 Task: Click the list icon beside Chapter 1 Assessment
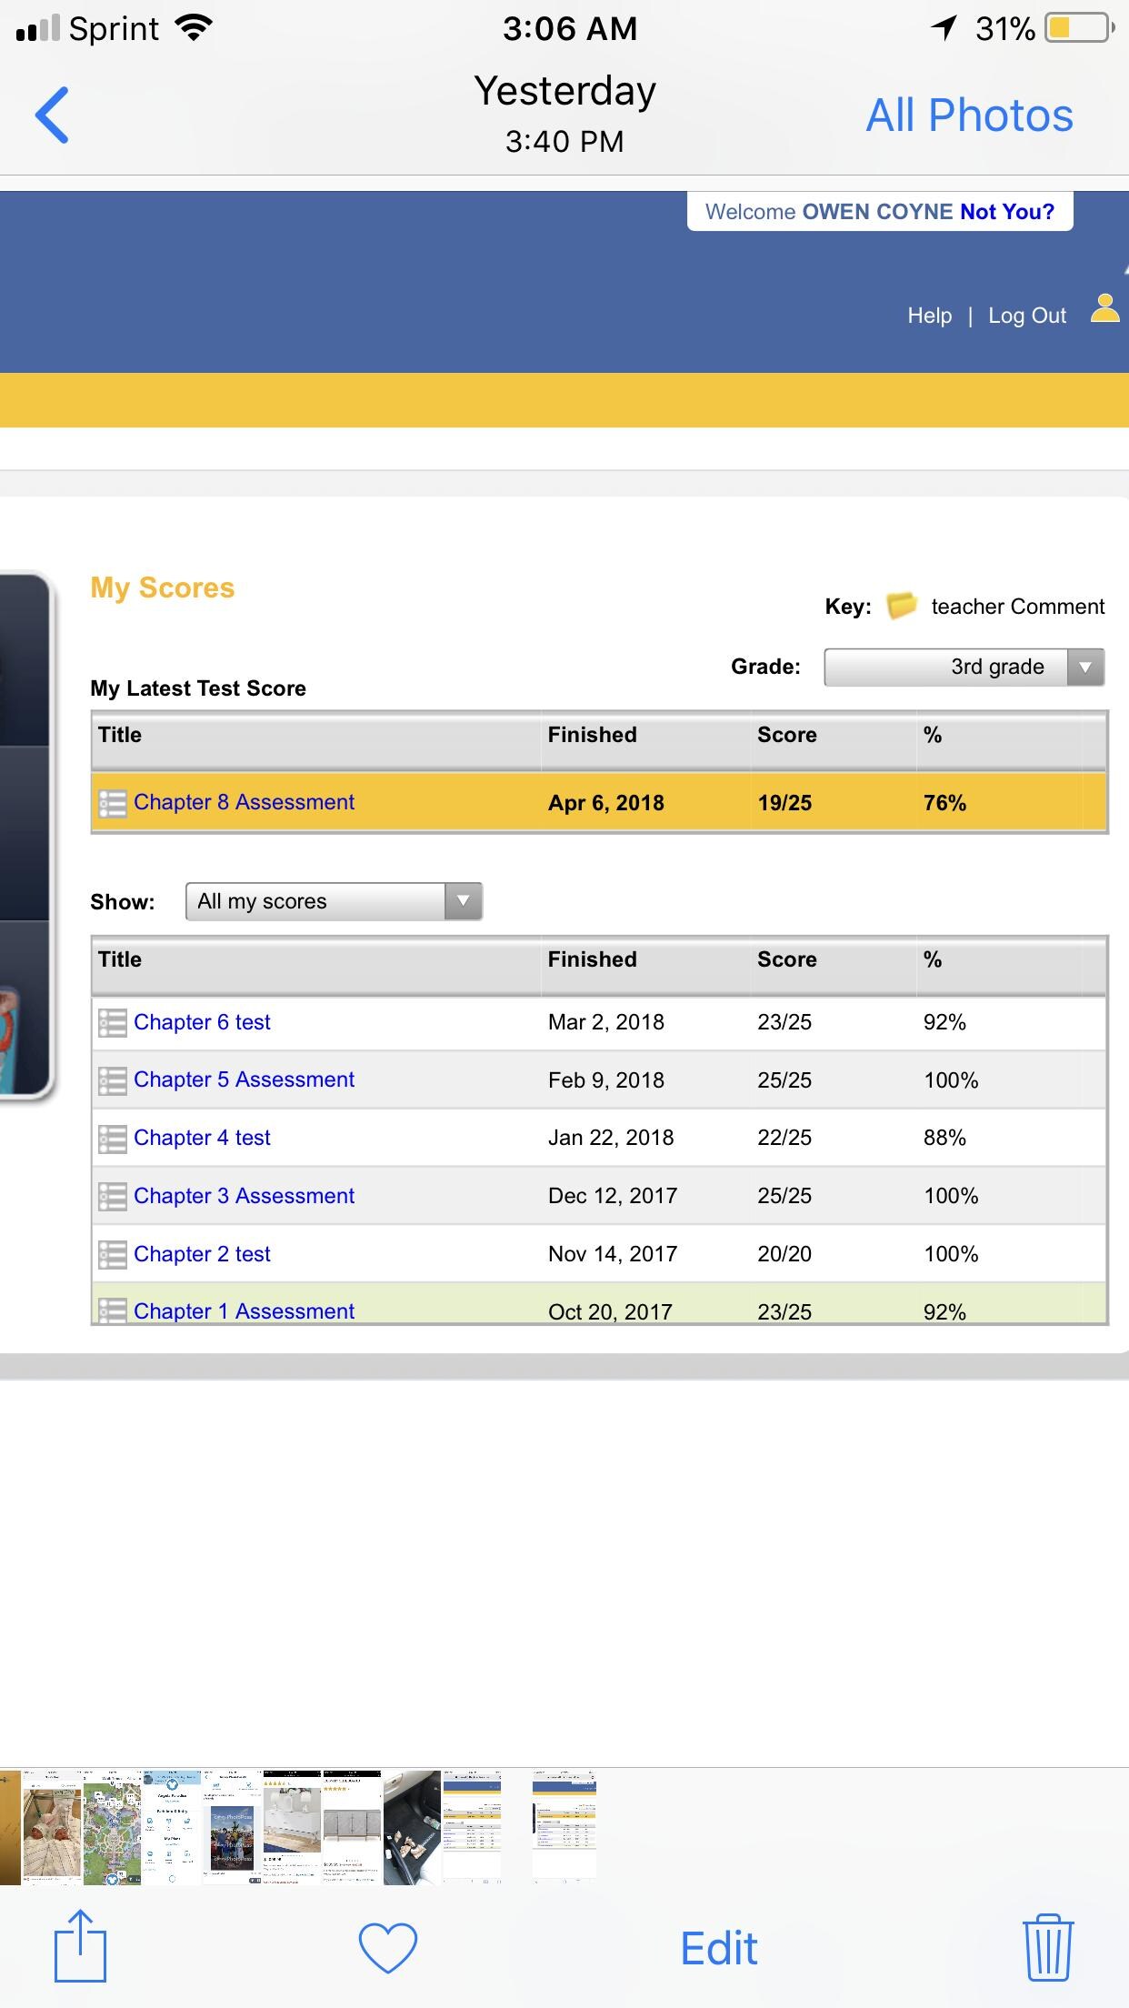[112, 1310]
